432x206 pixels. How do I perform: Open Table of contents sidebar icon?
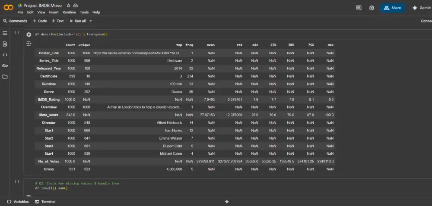coord(5,33)
